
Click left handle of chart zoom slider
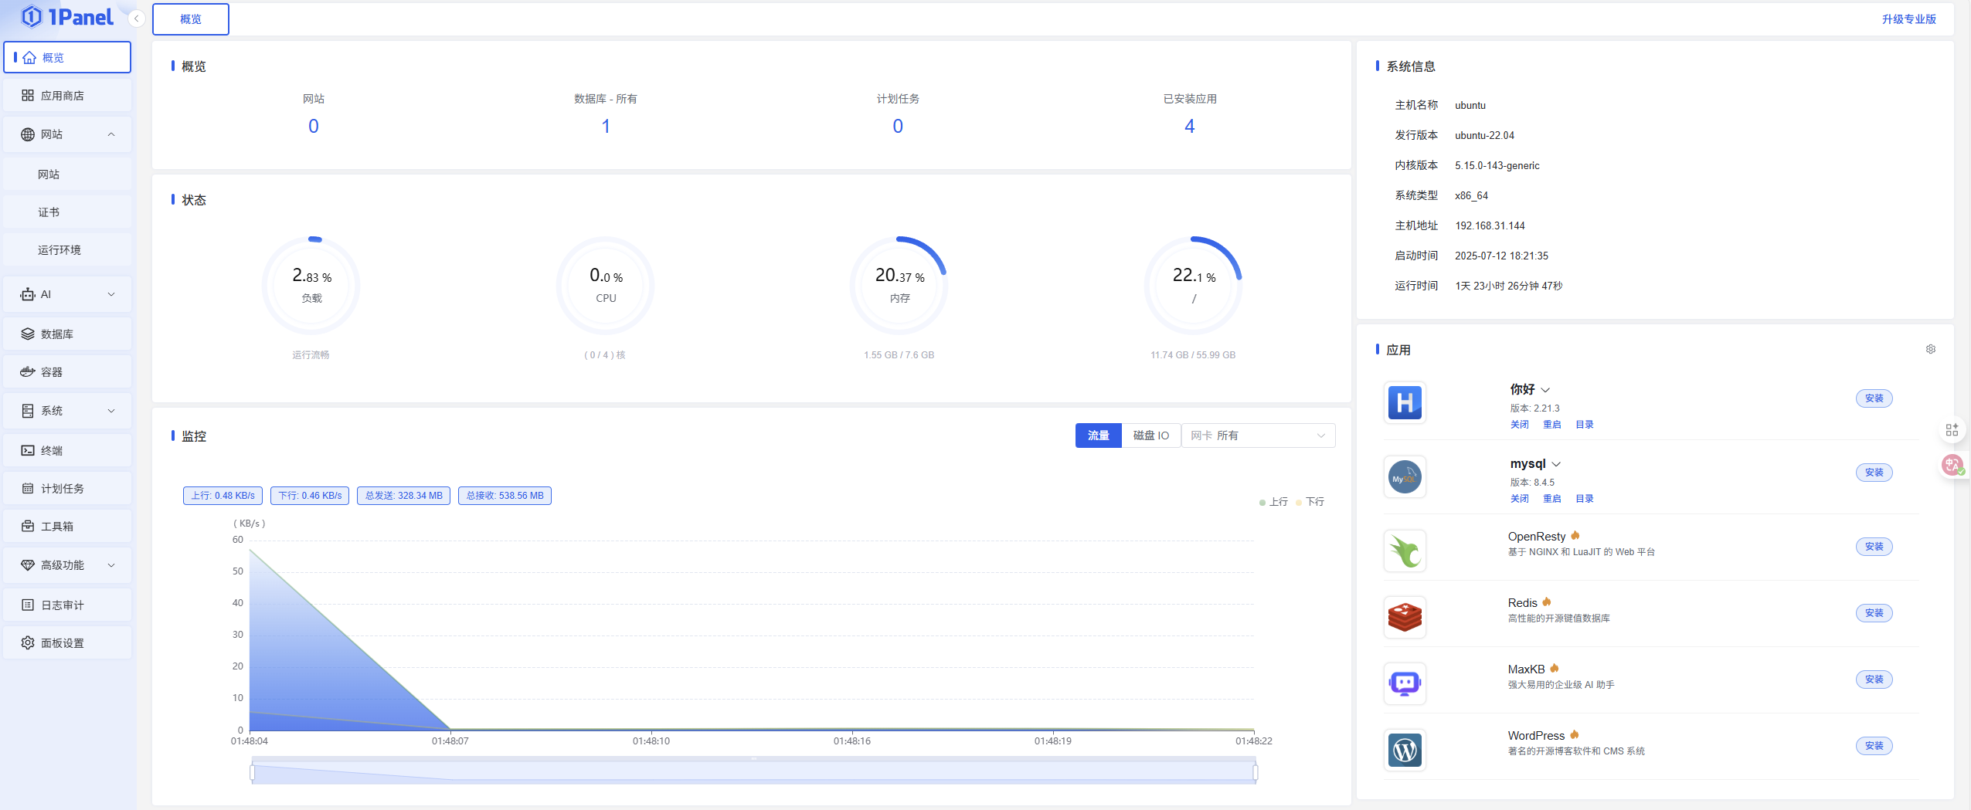[253, 773]
